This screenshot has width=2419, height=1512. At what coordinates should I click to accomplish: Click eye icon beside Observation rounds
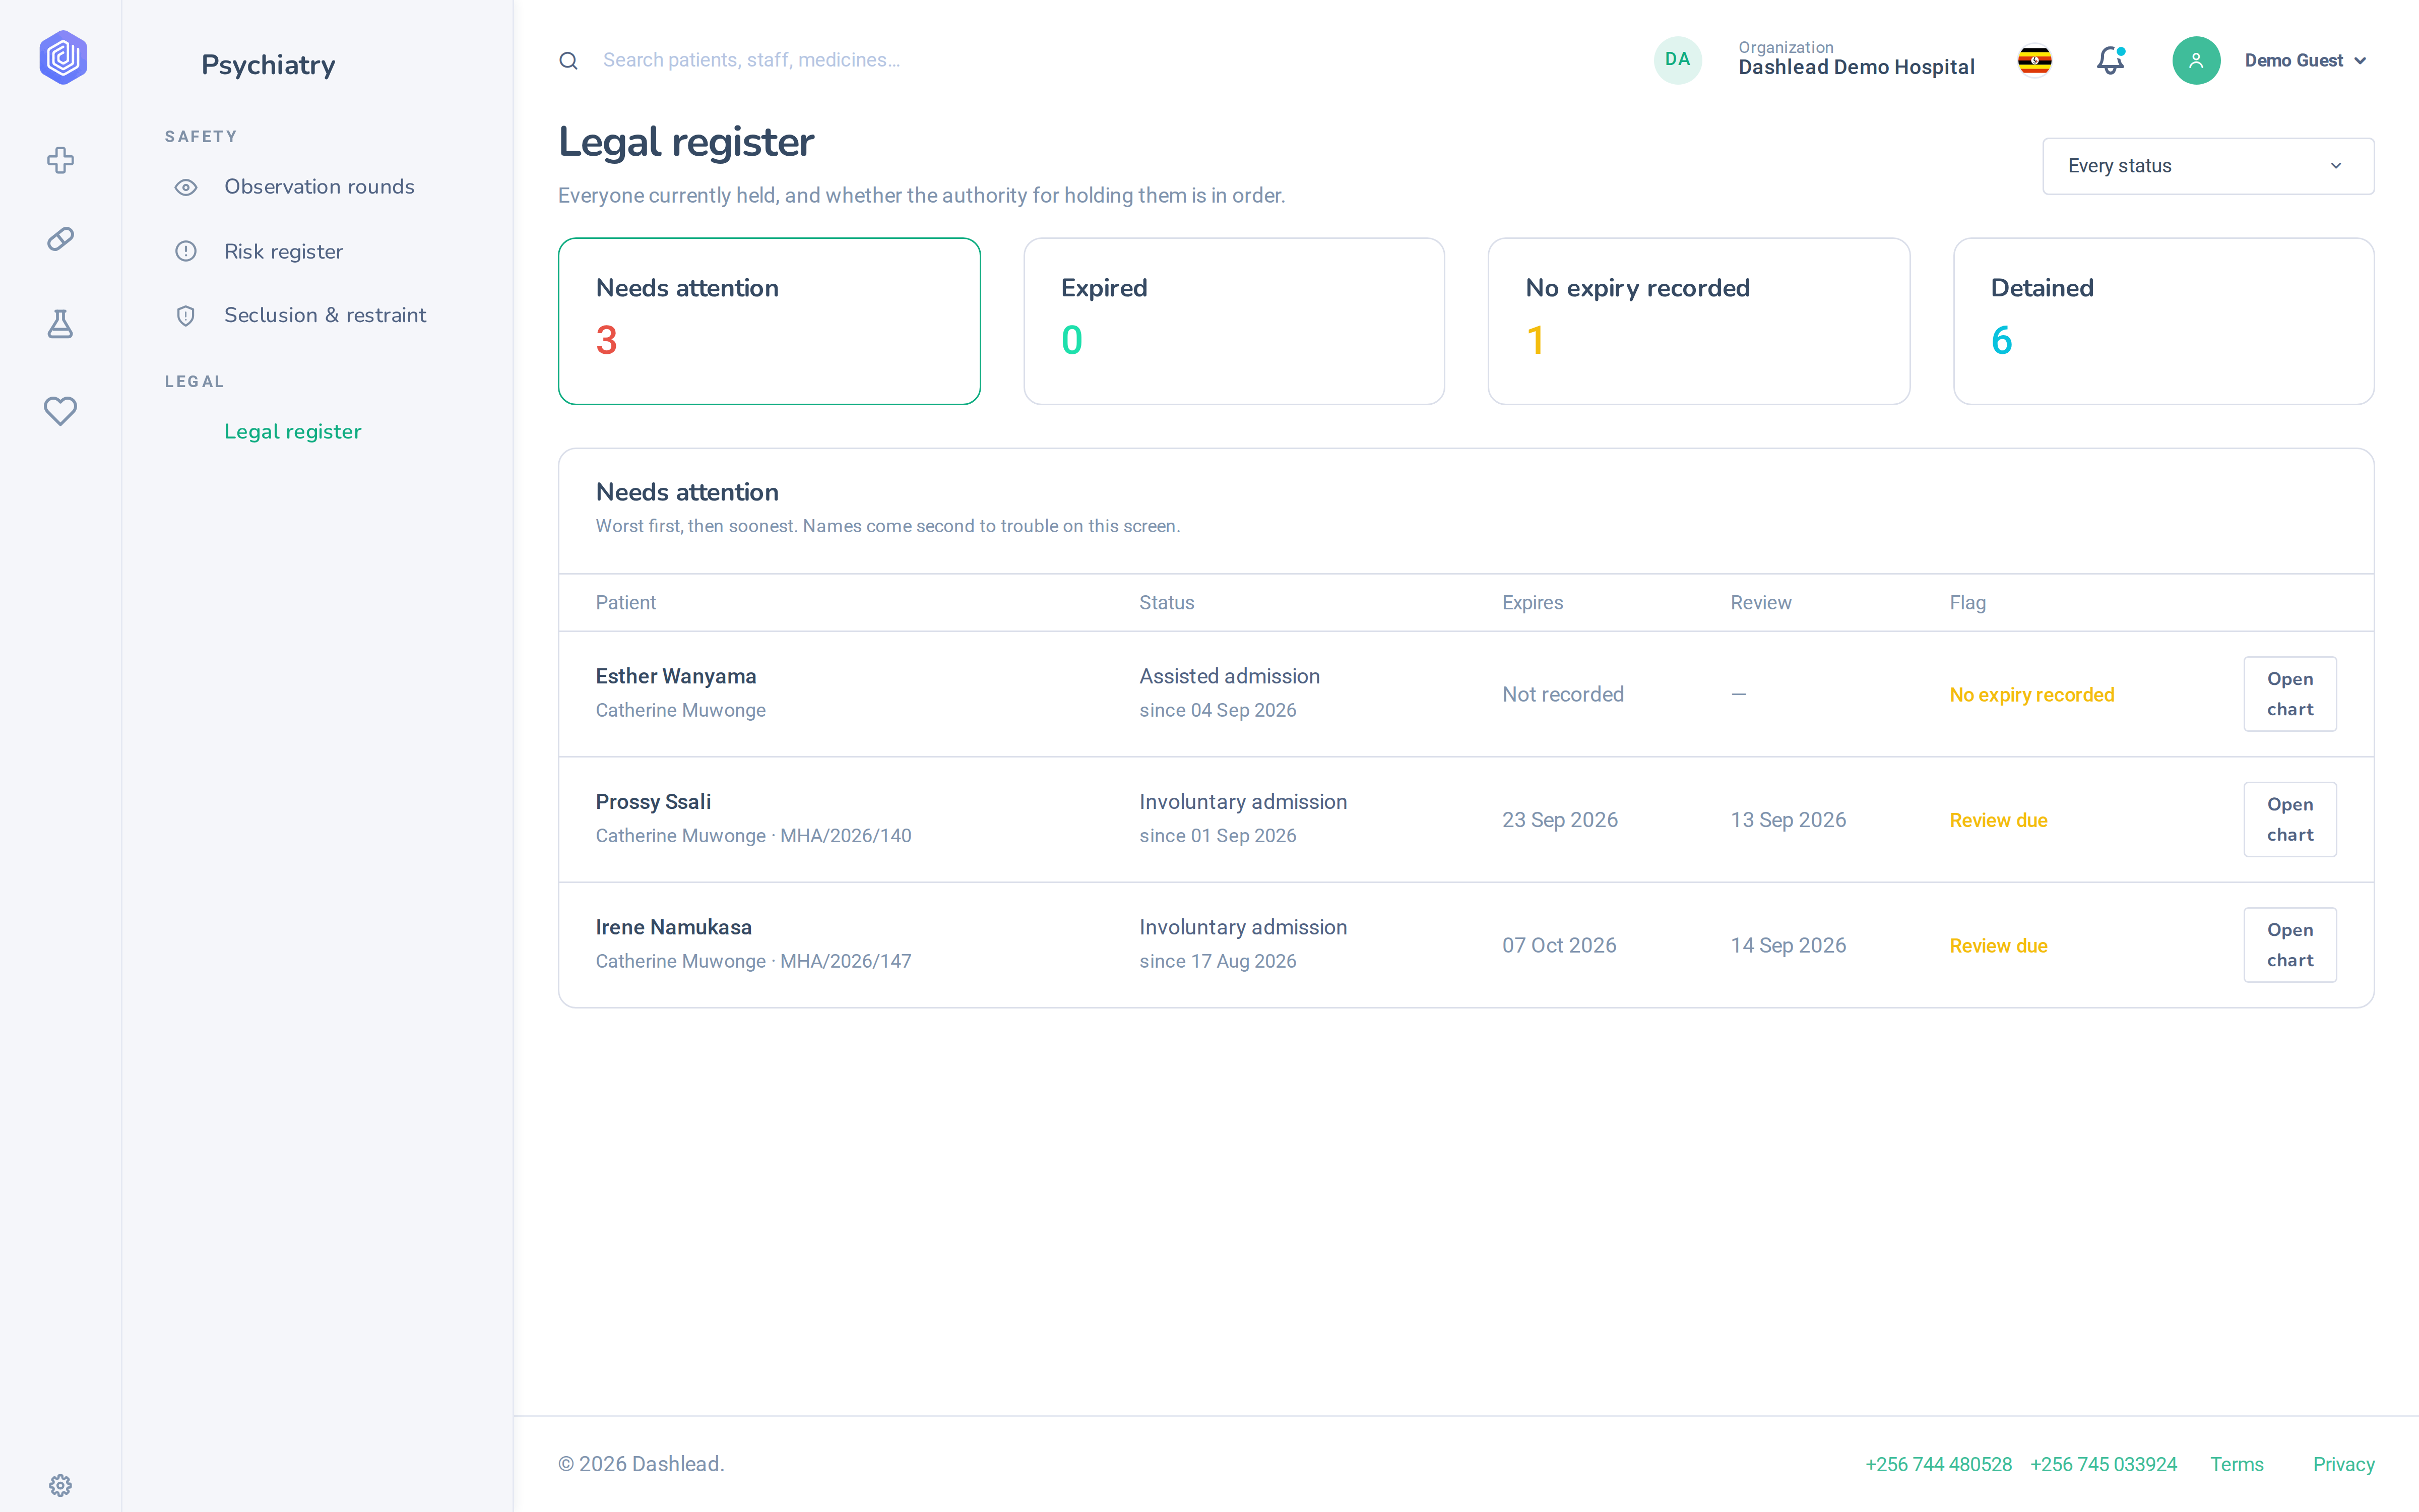(186, 187)
